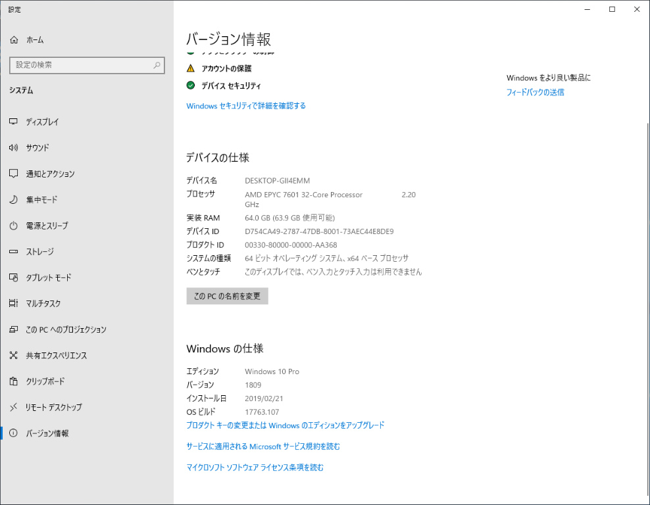Select install date 2019/02/21

264,398
